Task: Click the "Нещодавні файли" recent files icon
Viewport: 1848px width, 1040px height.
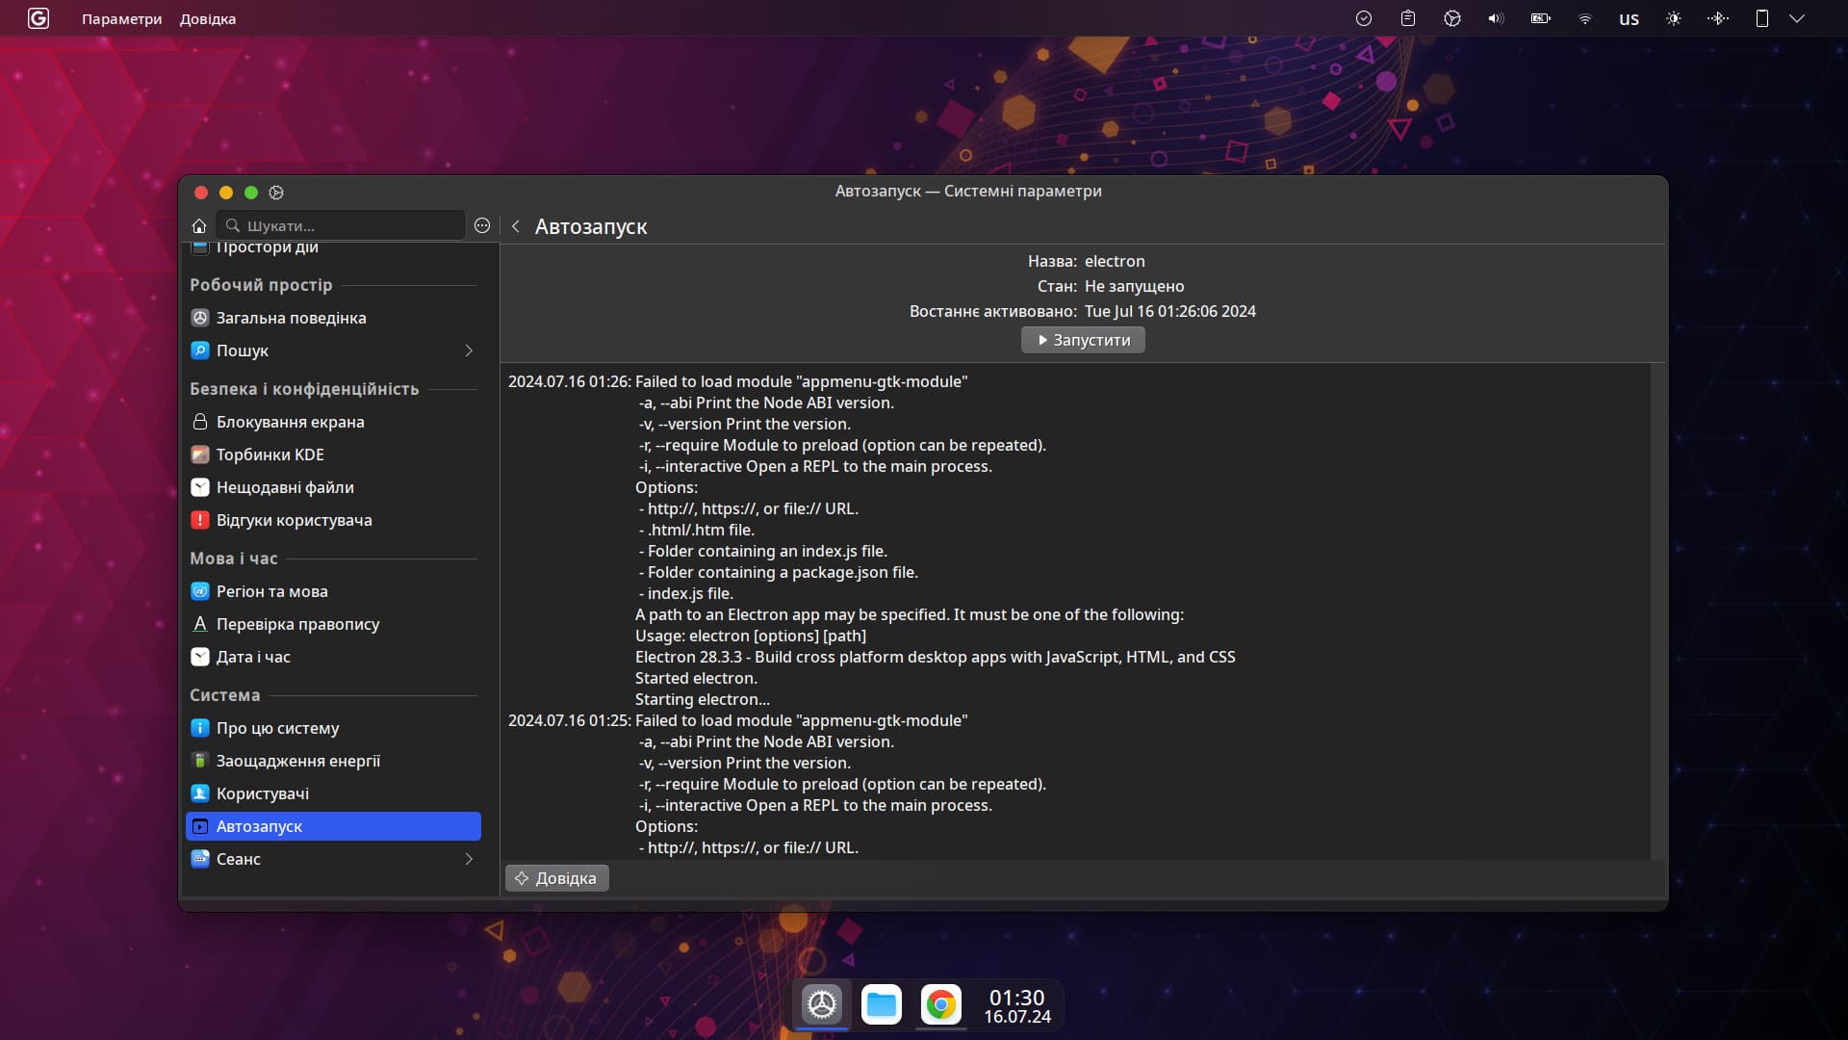Action: coord(200,486)
